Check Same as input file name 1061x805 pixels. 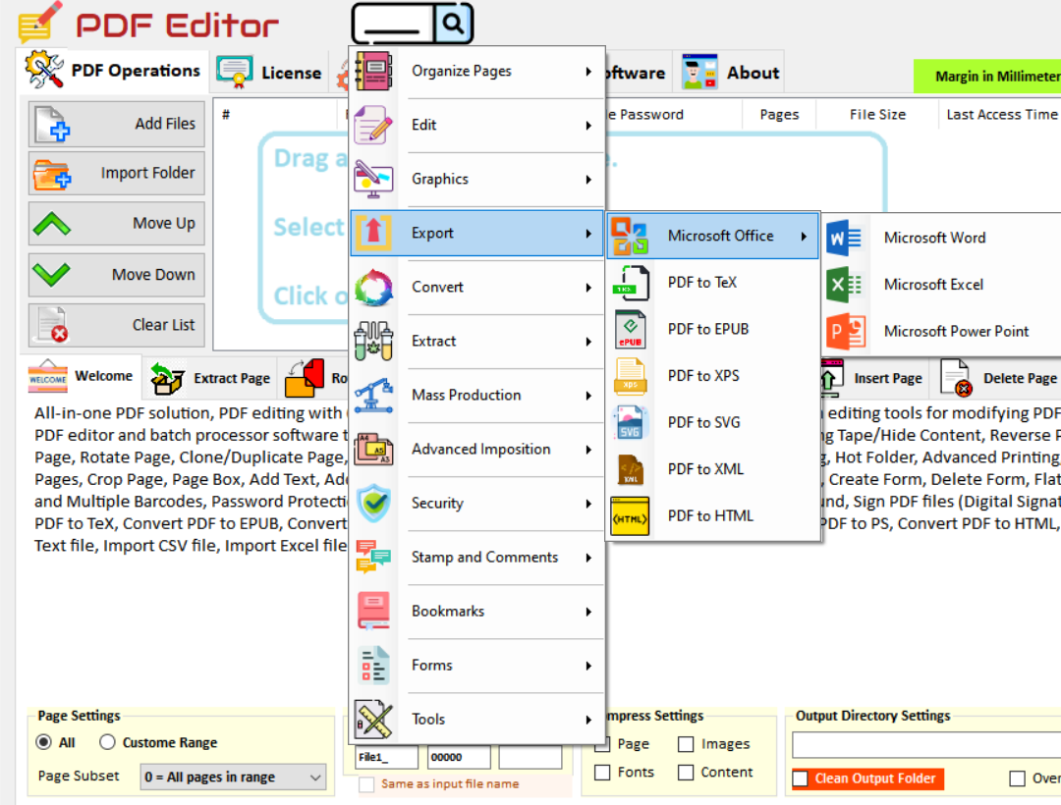[x=366, y=784]
